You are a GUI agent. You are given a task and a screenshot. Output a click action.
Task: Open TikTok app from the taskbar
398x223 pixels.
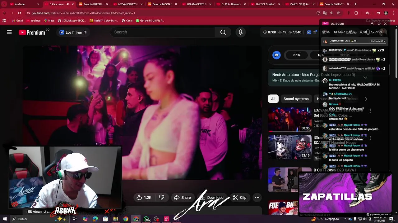(166, 219)
